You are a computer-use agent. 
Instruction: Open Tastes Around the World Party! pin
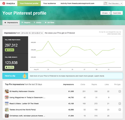click(23, 110)
